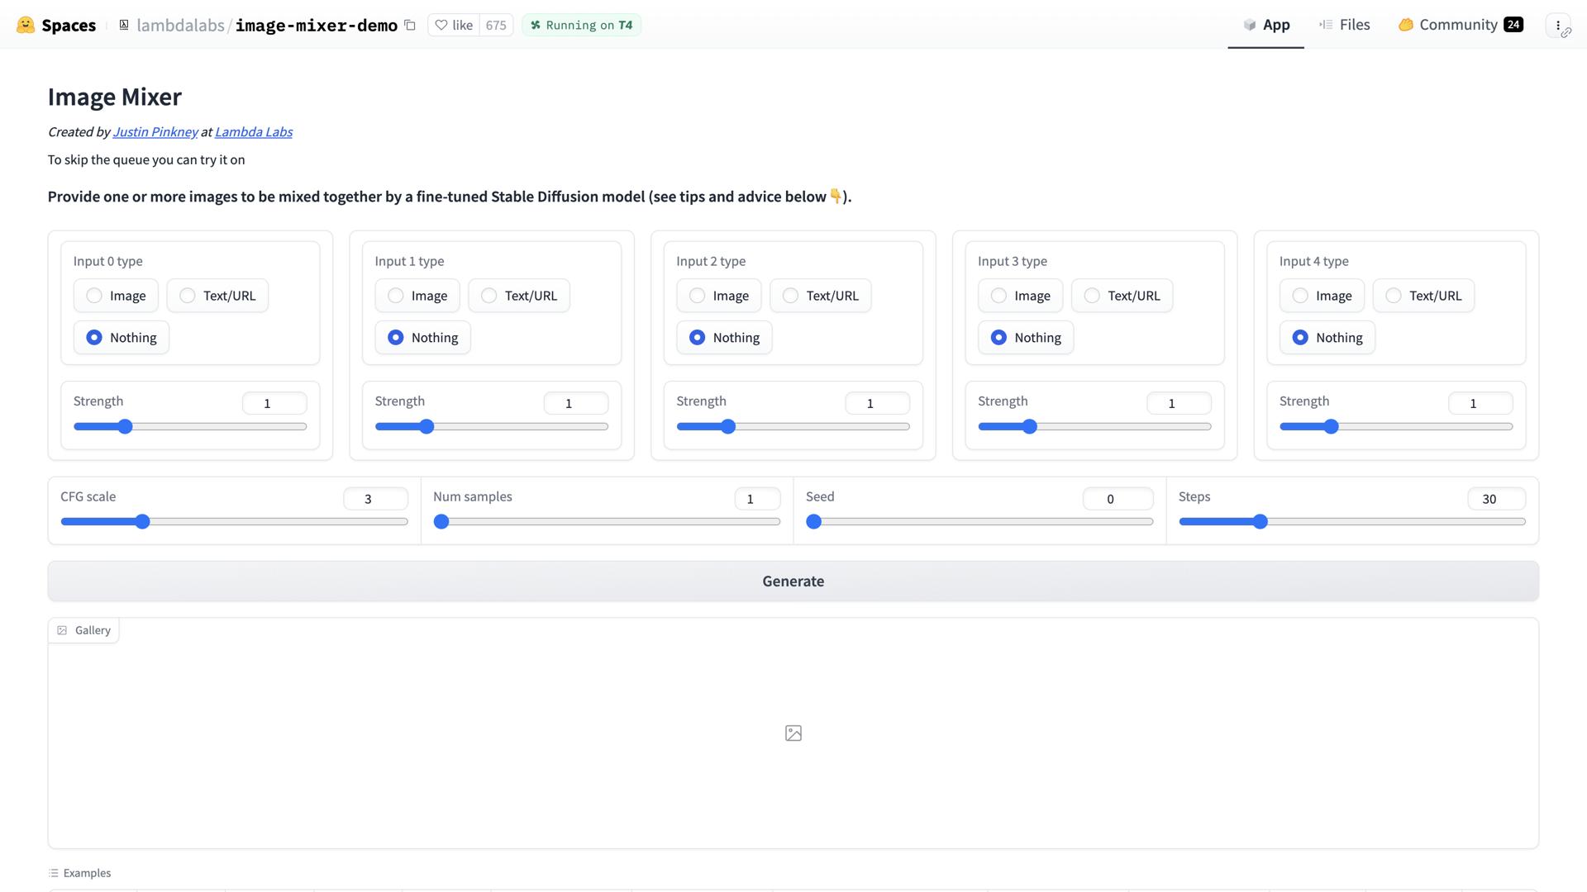Click the Examples list icon
The width and height of the screenshot is (1587, 892).
(54, 873)
